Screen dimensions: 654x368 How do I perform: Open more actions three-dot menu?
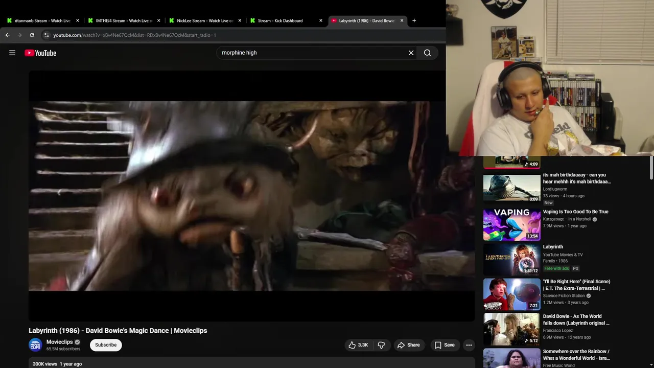click(469, 345)
